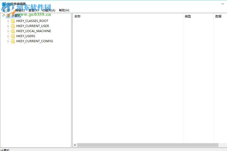Select HKEY_CURRENT_CONFIG in the tree
This screenshot has width=227, height=151.
35,41
